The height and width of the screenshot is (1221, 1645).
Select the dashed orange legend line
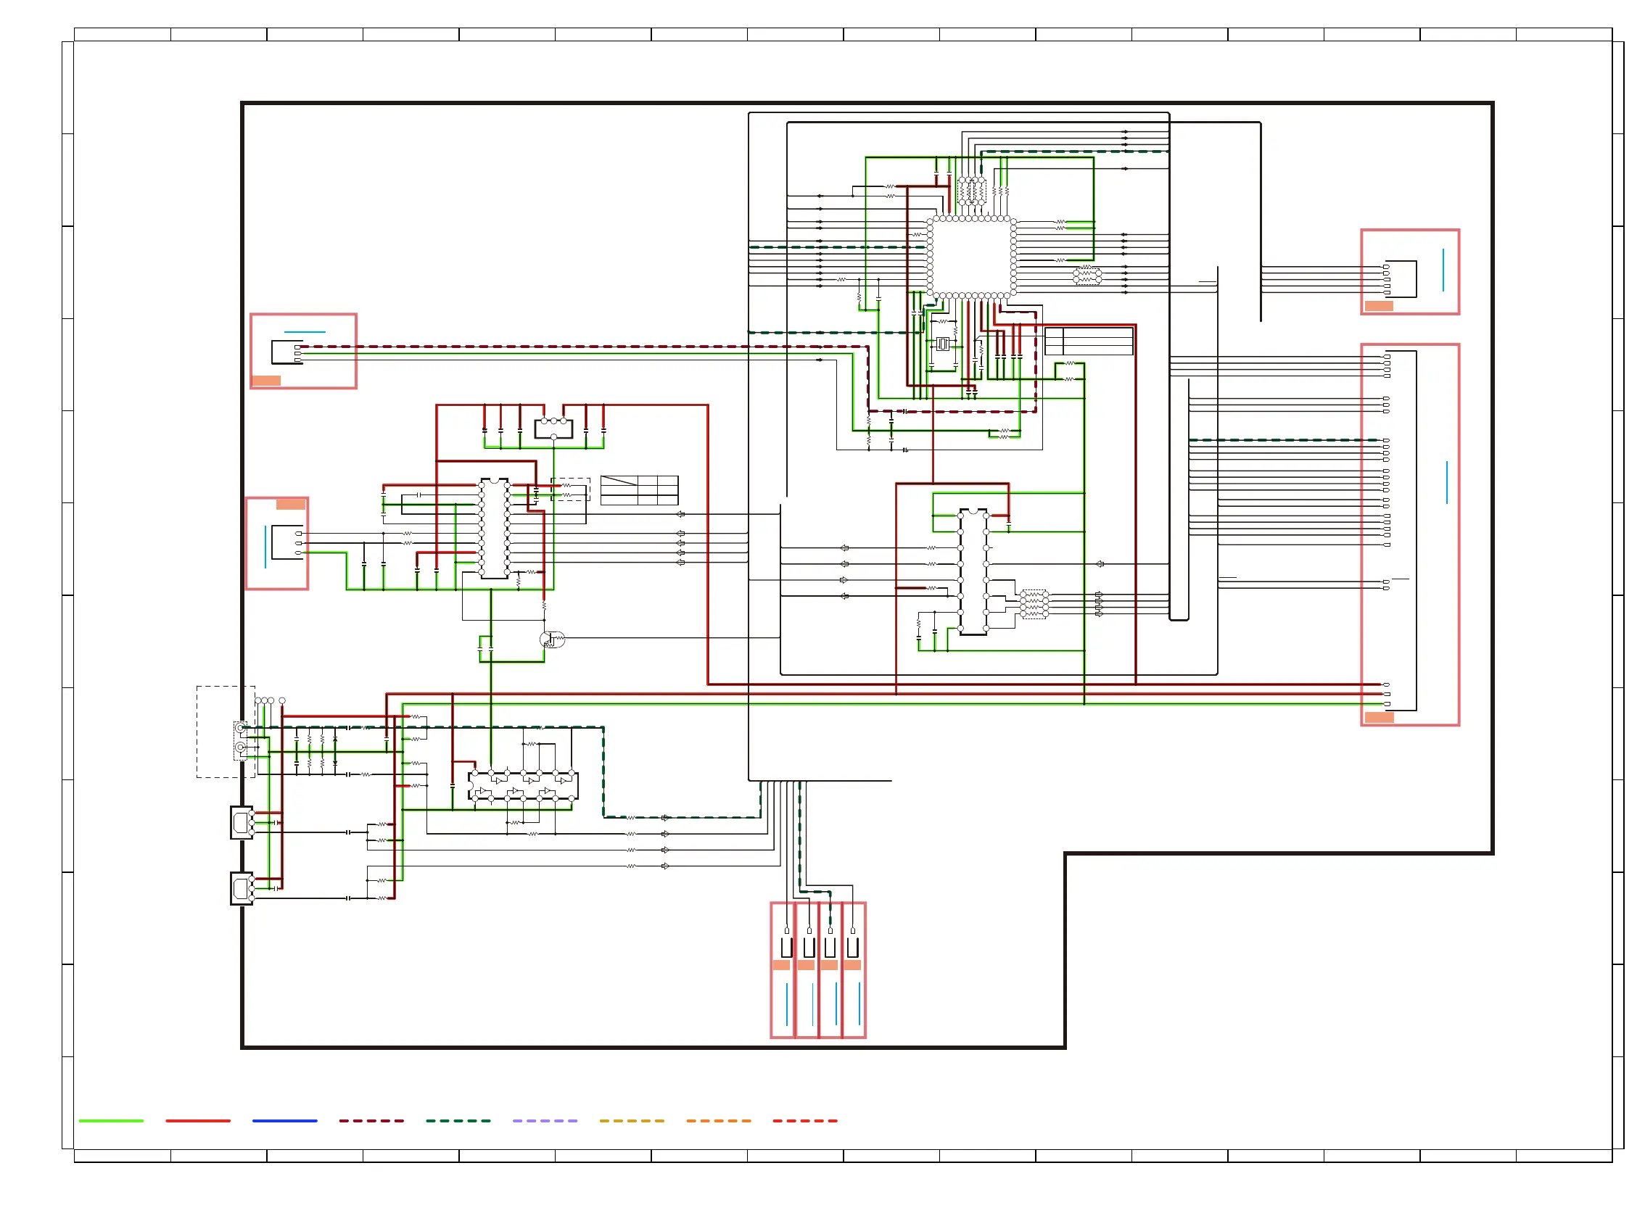coord(718,1121)
